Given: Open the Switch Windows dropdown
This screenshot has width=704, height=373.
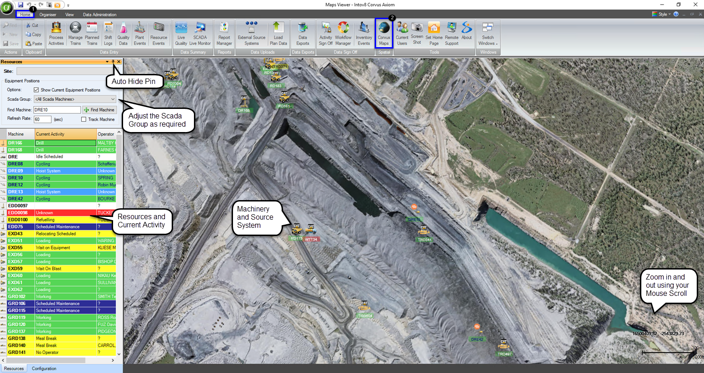Looking at the screenshot, I should [488, 34].
